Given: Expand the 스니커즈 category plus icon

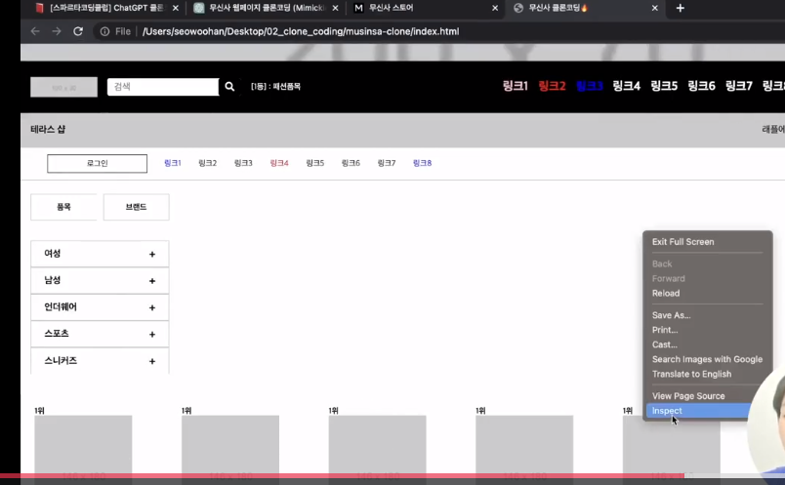Looking at the screenshot, I should 152,361.
